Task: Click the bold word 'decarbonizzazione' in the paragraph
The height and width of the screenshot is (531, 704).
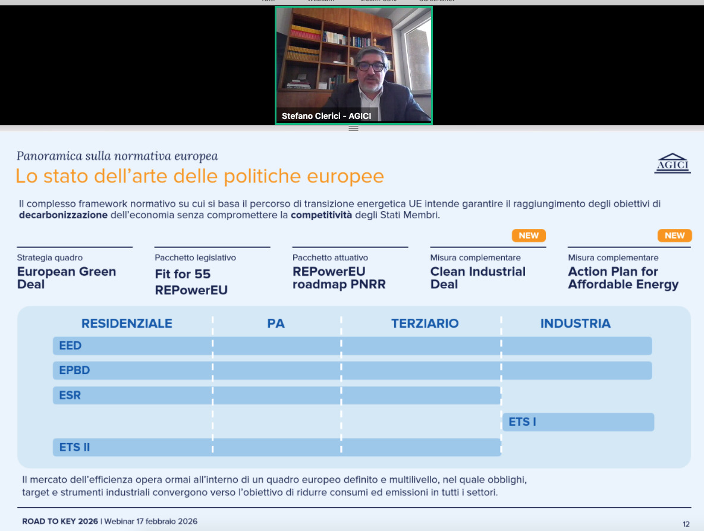Action: click(63, 215)
